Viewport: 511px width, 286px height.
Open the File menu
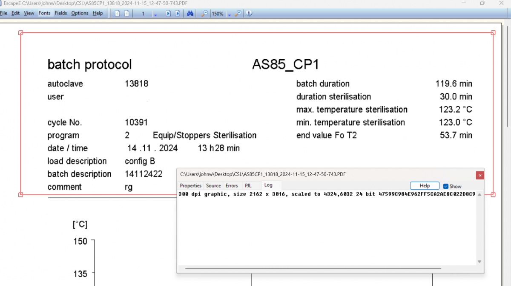click(4, 13)
